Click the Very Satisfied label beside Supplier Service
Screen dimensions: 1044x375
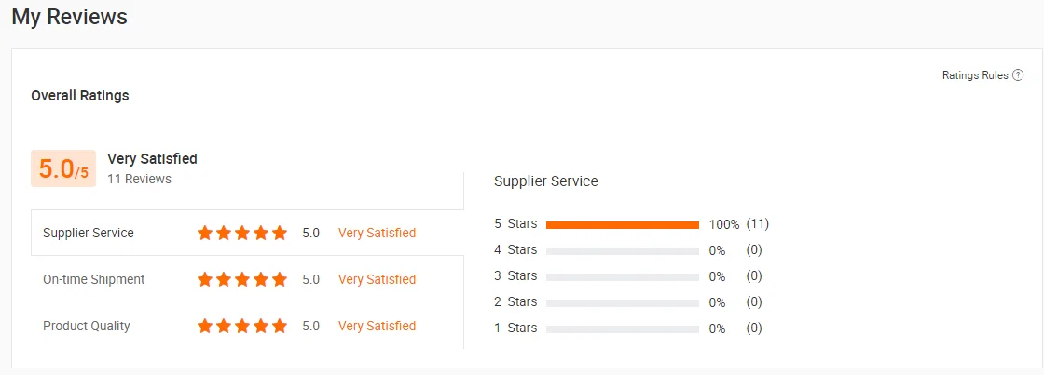(377, 233)
